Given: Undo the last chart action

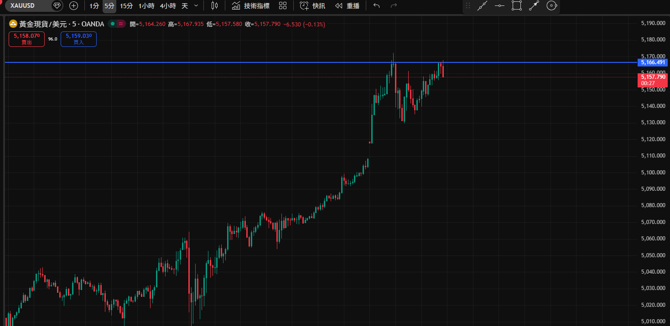Looking at the screenshot, I should [x=376, y=6].
